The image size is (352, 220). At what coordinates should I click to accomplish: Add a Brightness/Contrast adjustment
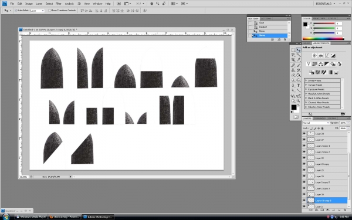click(314, 56)
